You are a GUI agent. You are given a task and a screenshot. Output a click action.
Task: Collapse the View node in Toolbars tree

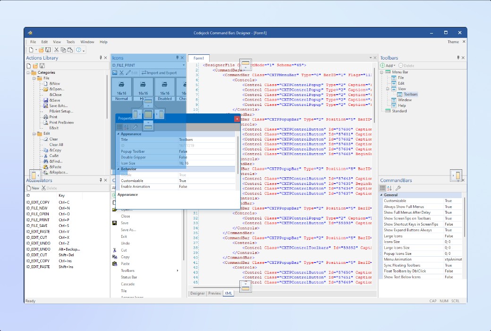tap(387, 89)
